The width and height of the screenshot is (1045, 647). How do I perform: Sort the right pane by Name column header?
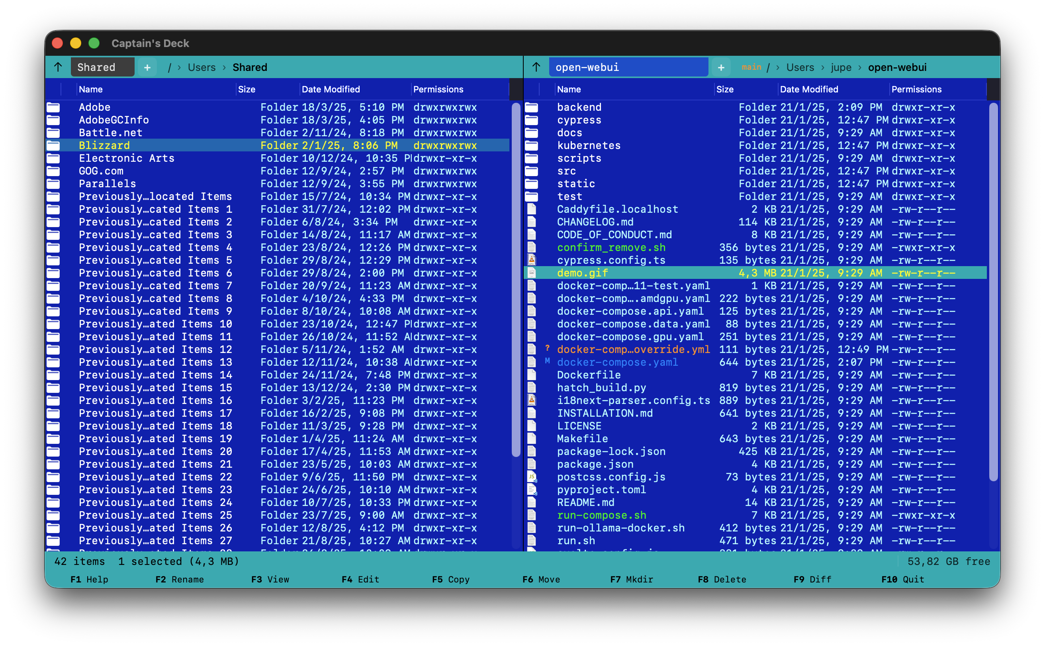click(x=568, y=89)
